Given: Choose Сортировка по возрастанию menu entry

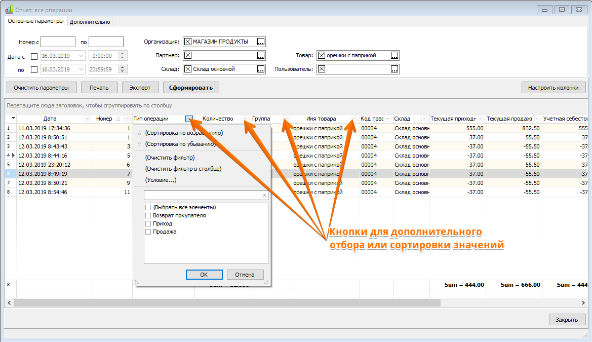Looking at the screenshot, I should [x=184, y=133].
